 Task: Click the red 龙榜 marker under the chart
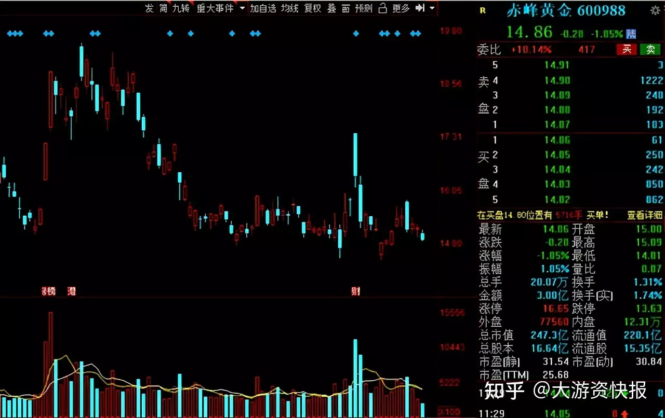point(48,291)
